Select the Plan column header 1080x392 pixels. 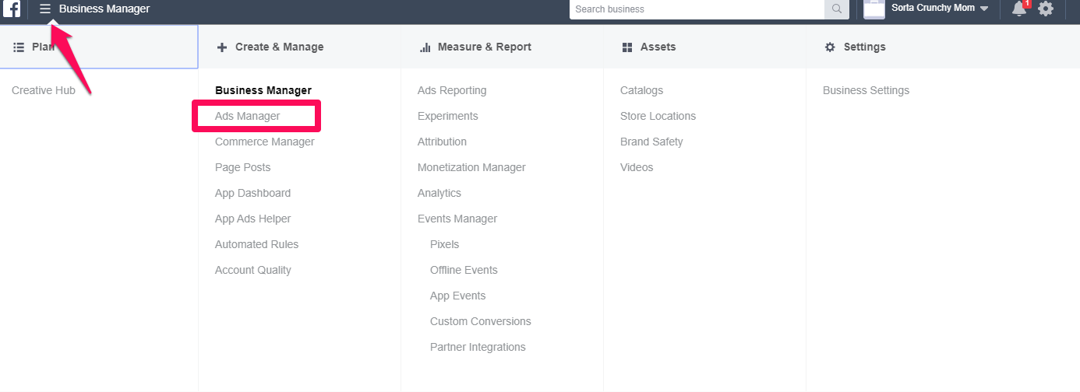click(99, 47)
